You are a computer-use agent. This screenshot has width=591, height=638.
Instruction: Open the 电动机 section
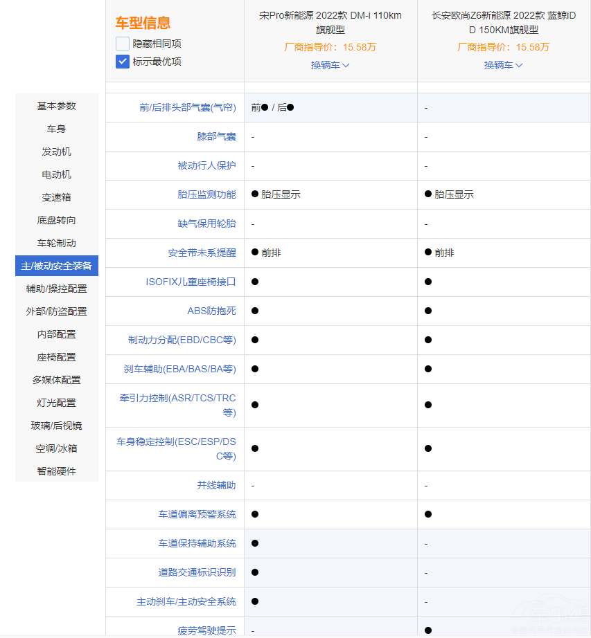[x=57, y=174]
